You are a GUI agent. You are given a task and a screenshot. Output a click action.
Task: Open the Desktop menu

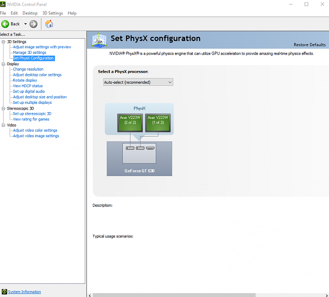[30, 13]
